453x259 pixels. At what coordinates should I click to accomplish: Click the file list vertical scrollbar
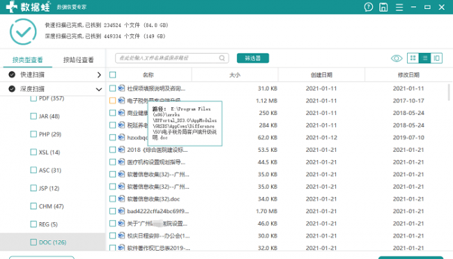[449, 93]
